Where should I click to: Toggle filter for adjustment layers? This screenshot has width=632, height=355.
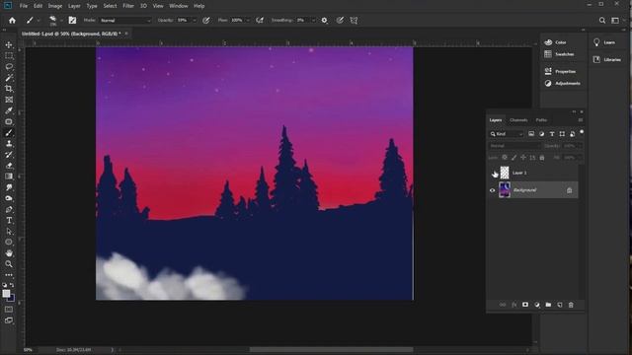coord(541,134)
